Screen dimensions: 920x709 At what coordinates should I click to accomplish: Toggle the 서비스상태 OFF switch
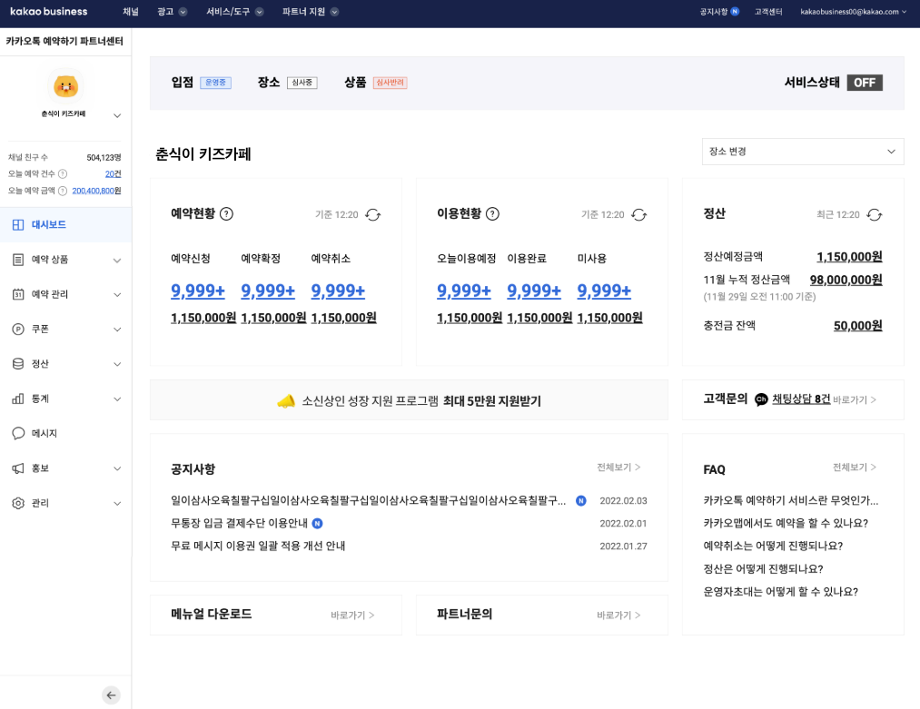click(x=864, y=83)
